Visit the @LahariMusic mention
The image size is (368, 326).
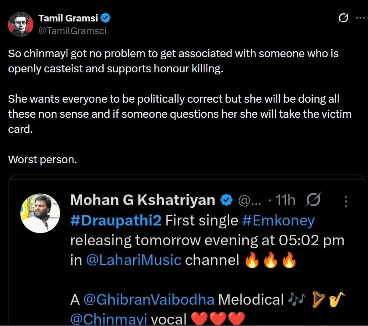tap(133, 260)
